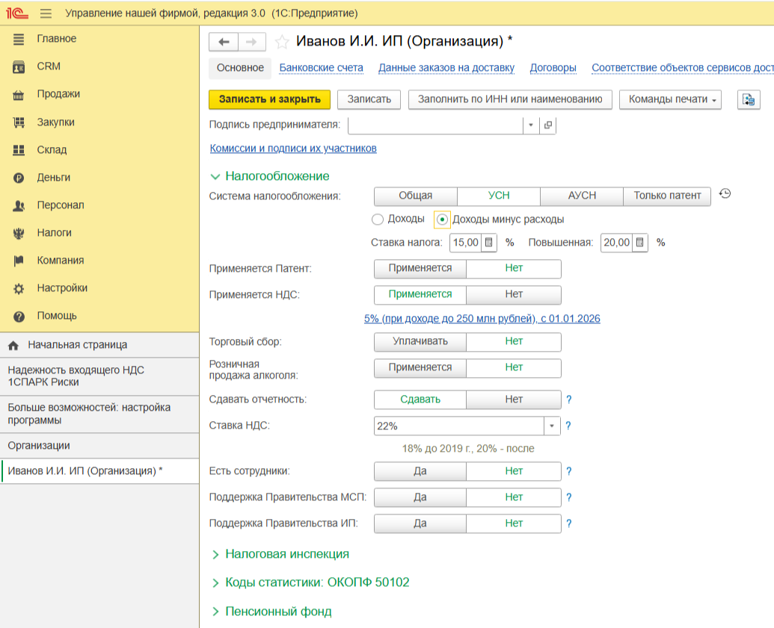Click the back navigation arrow button
Image resolution: width=774 pixels, height=628 pixels.
pyautogui.click(x=223, y=42)
